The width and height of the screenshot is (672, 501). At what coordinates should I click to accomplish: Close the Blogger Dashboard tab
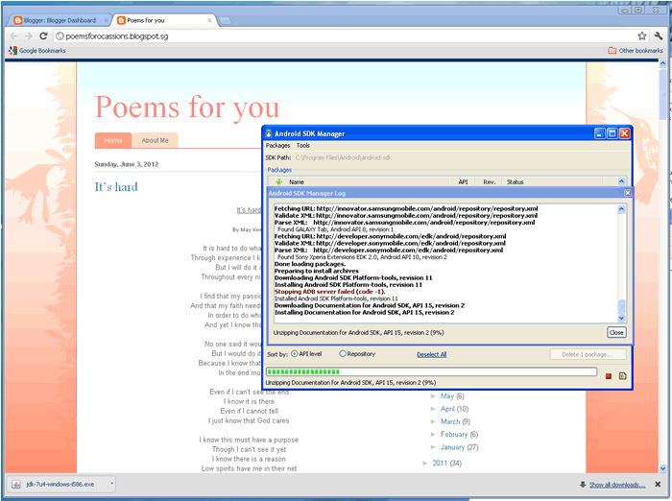tap(107, 20)
